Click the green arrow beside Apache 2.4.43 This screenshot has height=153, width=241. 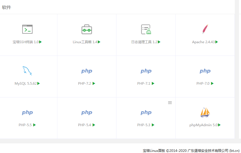217,42
